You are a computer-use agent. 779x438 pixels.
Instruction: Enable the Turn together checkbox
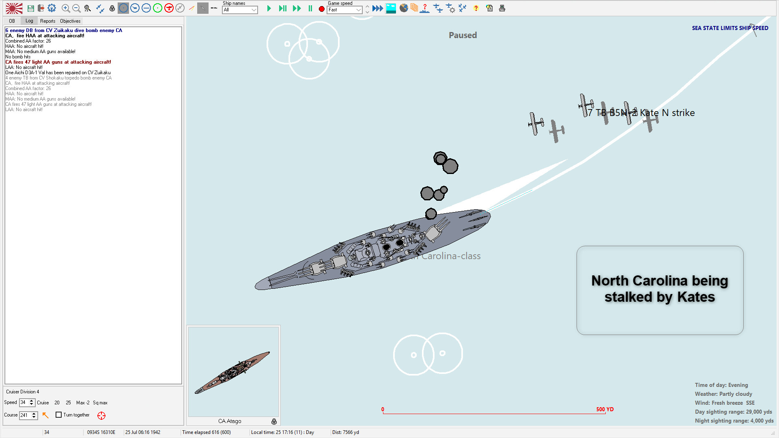(x=59, y=415)
